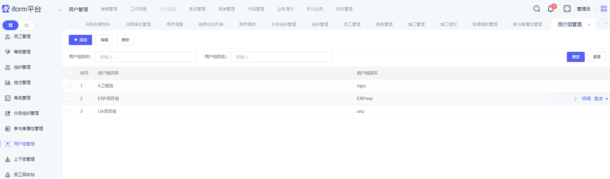This screenshot has width=610, height=179.
Task: Switch to the favorites star view
Action: click(27, 25)
